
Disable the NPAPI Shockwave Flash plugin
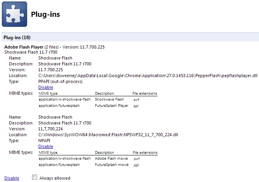pyautogui.click(x=46, y=146)
